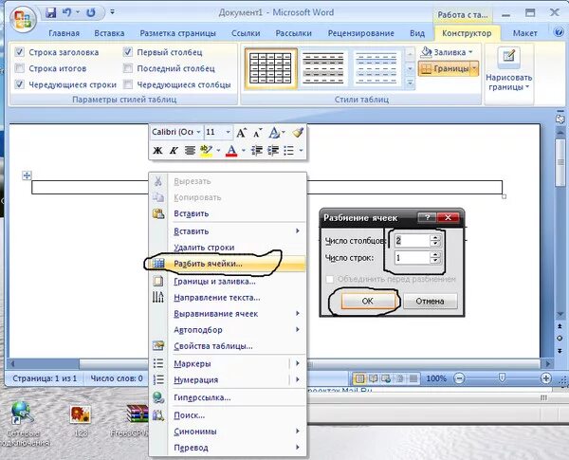The width and height of the screenshot is (569, 460).
Task: Undo last action in quick access toolbar
Action: pyautogui.click(x=66, y=12)
